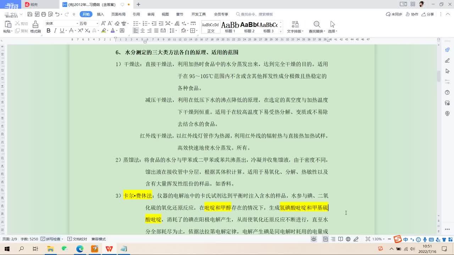This screenshot has height=255, width=454.
Task: Click the increase font size A+ icon
Action: pyautogui.click(x=103, y=23)
